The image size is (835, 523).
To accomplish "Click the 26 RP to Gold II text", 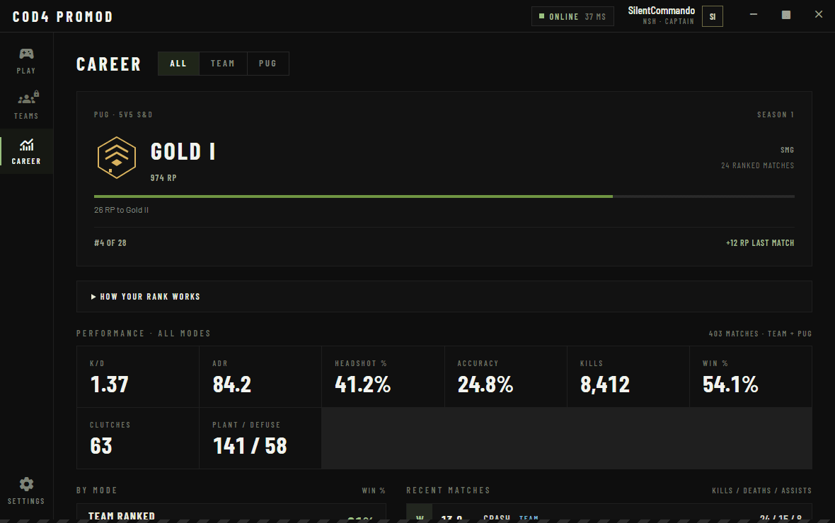I will 122,210.
